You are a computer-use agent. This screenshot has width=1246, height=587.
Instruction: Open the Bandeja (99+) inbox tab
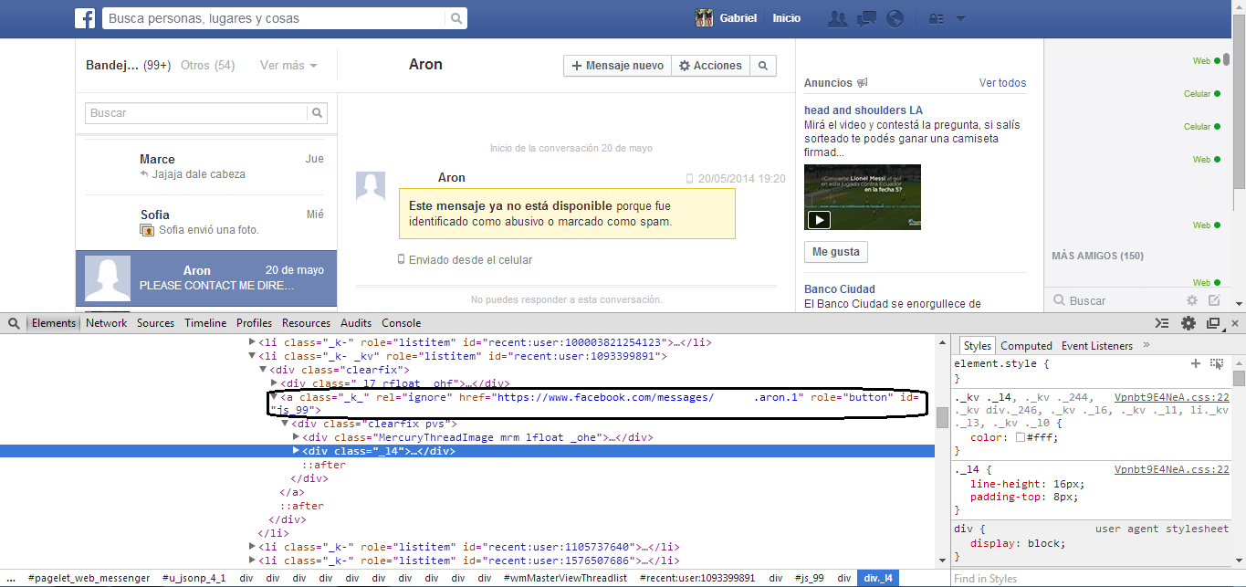(x=128, y=66)
